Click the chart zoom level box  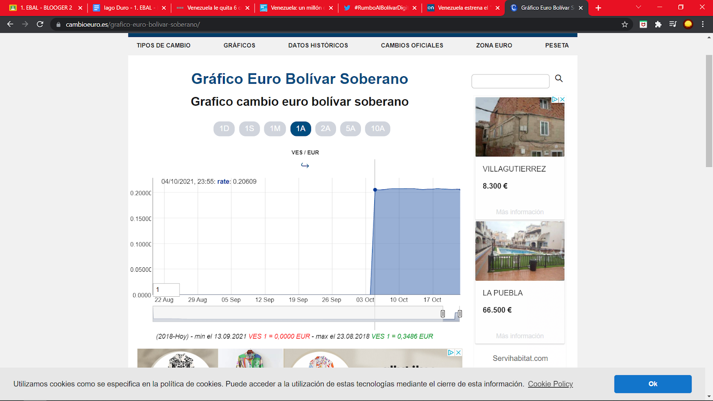166,290
